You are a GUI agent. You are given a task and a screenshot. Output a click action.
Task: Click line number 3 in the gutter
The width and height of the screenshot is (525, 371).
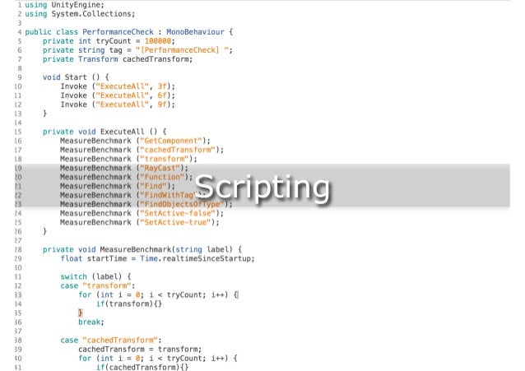point(20,23)
